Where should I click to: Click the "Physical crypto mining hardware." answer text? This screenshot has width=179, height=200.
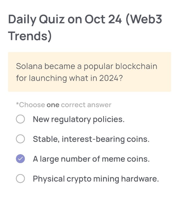pos(96,179)
